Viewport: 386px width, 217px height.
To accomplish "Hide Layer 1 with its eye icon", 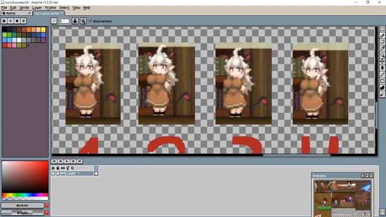I will click(x=53, y=174).
